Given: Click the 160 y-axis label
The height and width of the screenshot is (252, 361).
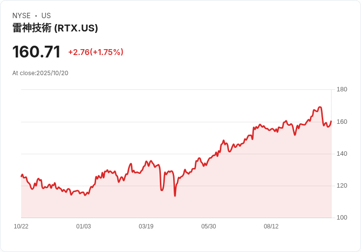Looking at the screenshot, I should (x=342, y=122).
